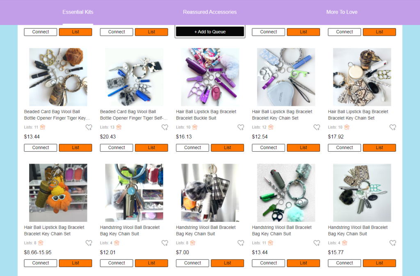420x276 pixels.
Task: Click the store icon next to Lists: 13
Action: point(119,127)
